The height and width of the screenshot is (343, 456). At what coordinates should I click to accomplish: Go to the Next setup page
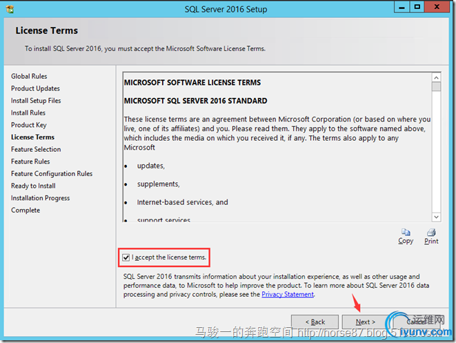pyautogui.click(x=366, y=322)
